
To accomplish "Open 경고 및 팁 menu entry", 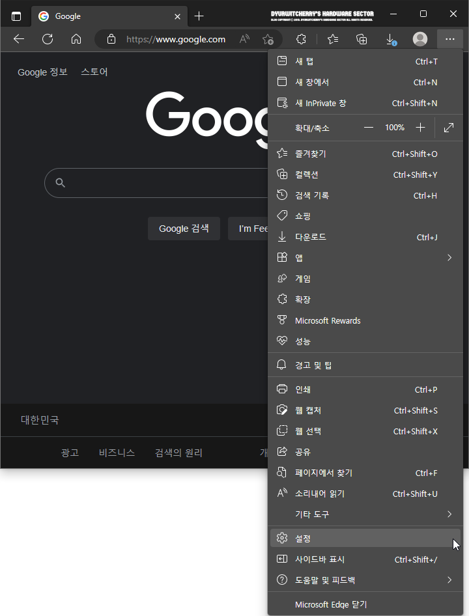I will coord(365,365).
